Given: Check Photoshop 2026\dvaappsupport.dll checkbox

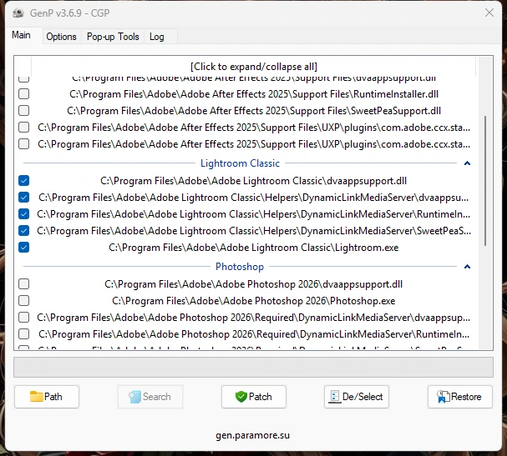Looking at the screenshot, I should pos(23,284).
